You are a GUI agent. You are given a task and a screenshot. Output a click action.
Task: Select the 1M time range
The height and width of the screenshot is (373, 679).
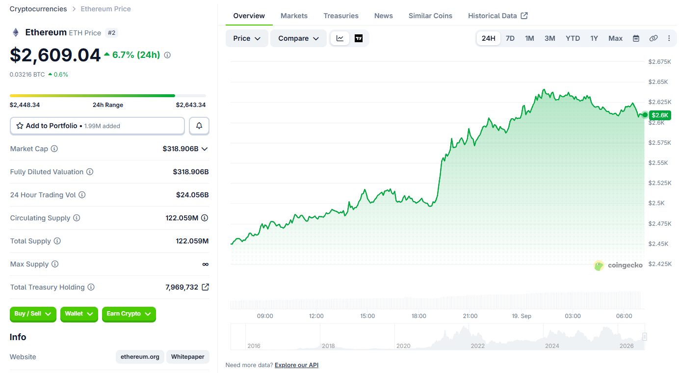529,38
